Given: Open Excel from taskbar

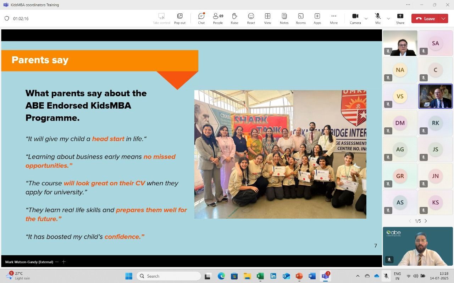Looking at the screenshot, I should coord(260,276).
